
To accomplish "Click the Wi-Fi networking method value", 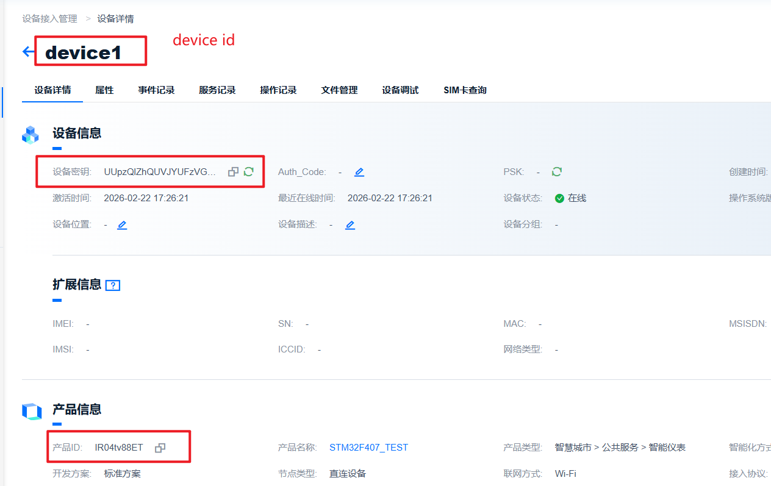I will pyautogui.click(x=565, y=474).
